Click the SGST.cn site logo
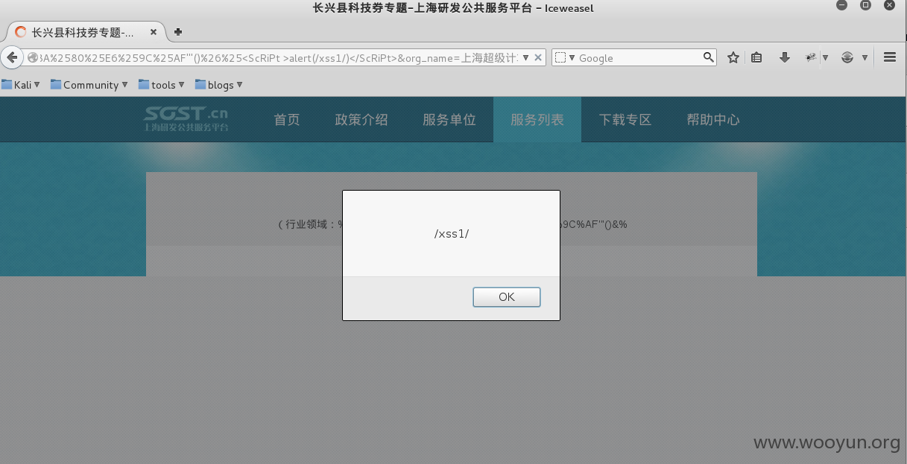This screenshot has height=464, width=907. [x=186, y=118]
